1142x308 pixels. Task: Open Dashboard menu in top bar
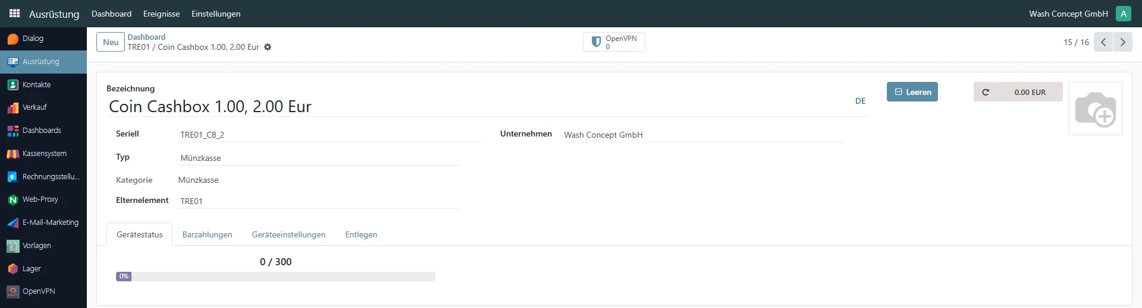[112, 14]
